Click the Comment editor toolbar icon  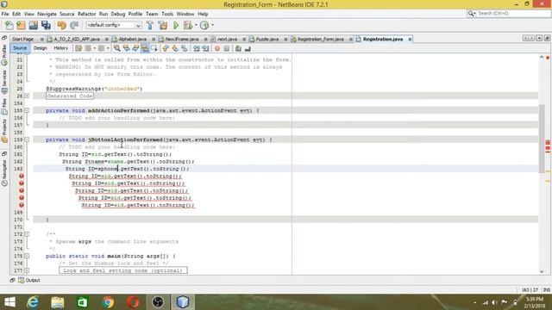click(x=238, y=48)
